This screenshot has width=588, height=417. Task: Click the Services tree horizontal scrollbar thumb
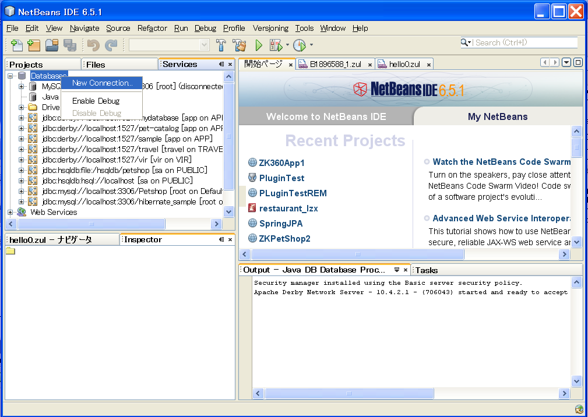(91, 224)
